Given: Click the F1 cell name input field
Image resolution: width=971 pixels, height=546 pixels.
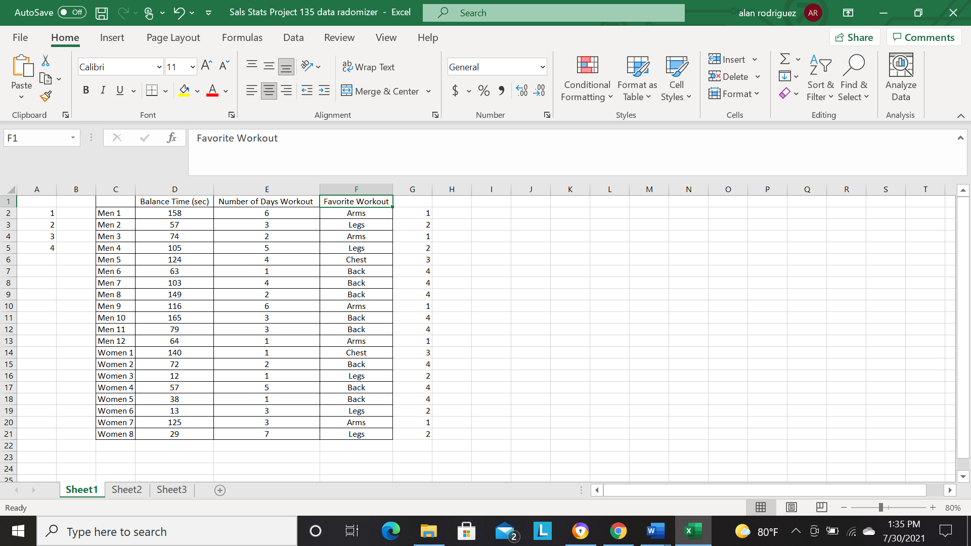Looking at the screenshot, I should click(x=40, y=138).
